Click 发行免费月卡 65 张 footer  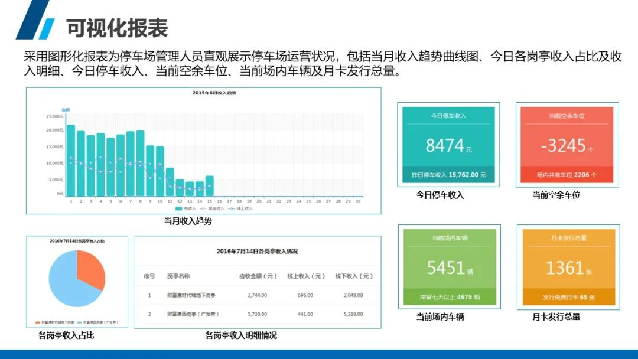[x=568, y=297]
